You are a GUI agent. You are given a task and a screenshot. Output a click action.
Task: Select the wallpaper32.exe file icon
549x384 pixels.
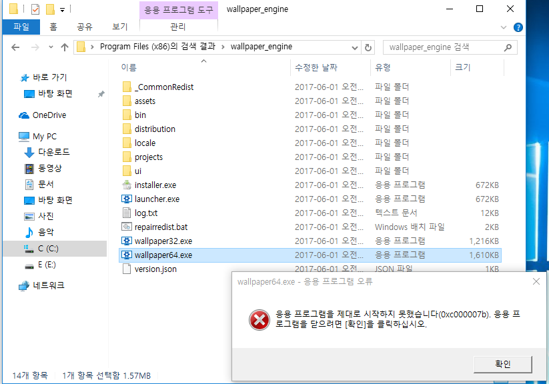[126, 241]
